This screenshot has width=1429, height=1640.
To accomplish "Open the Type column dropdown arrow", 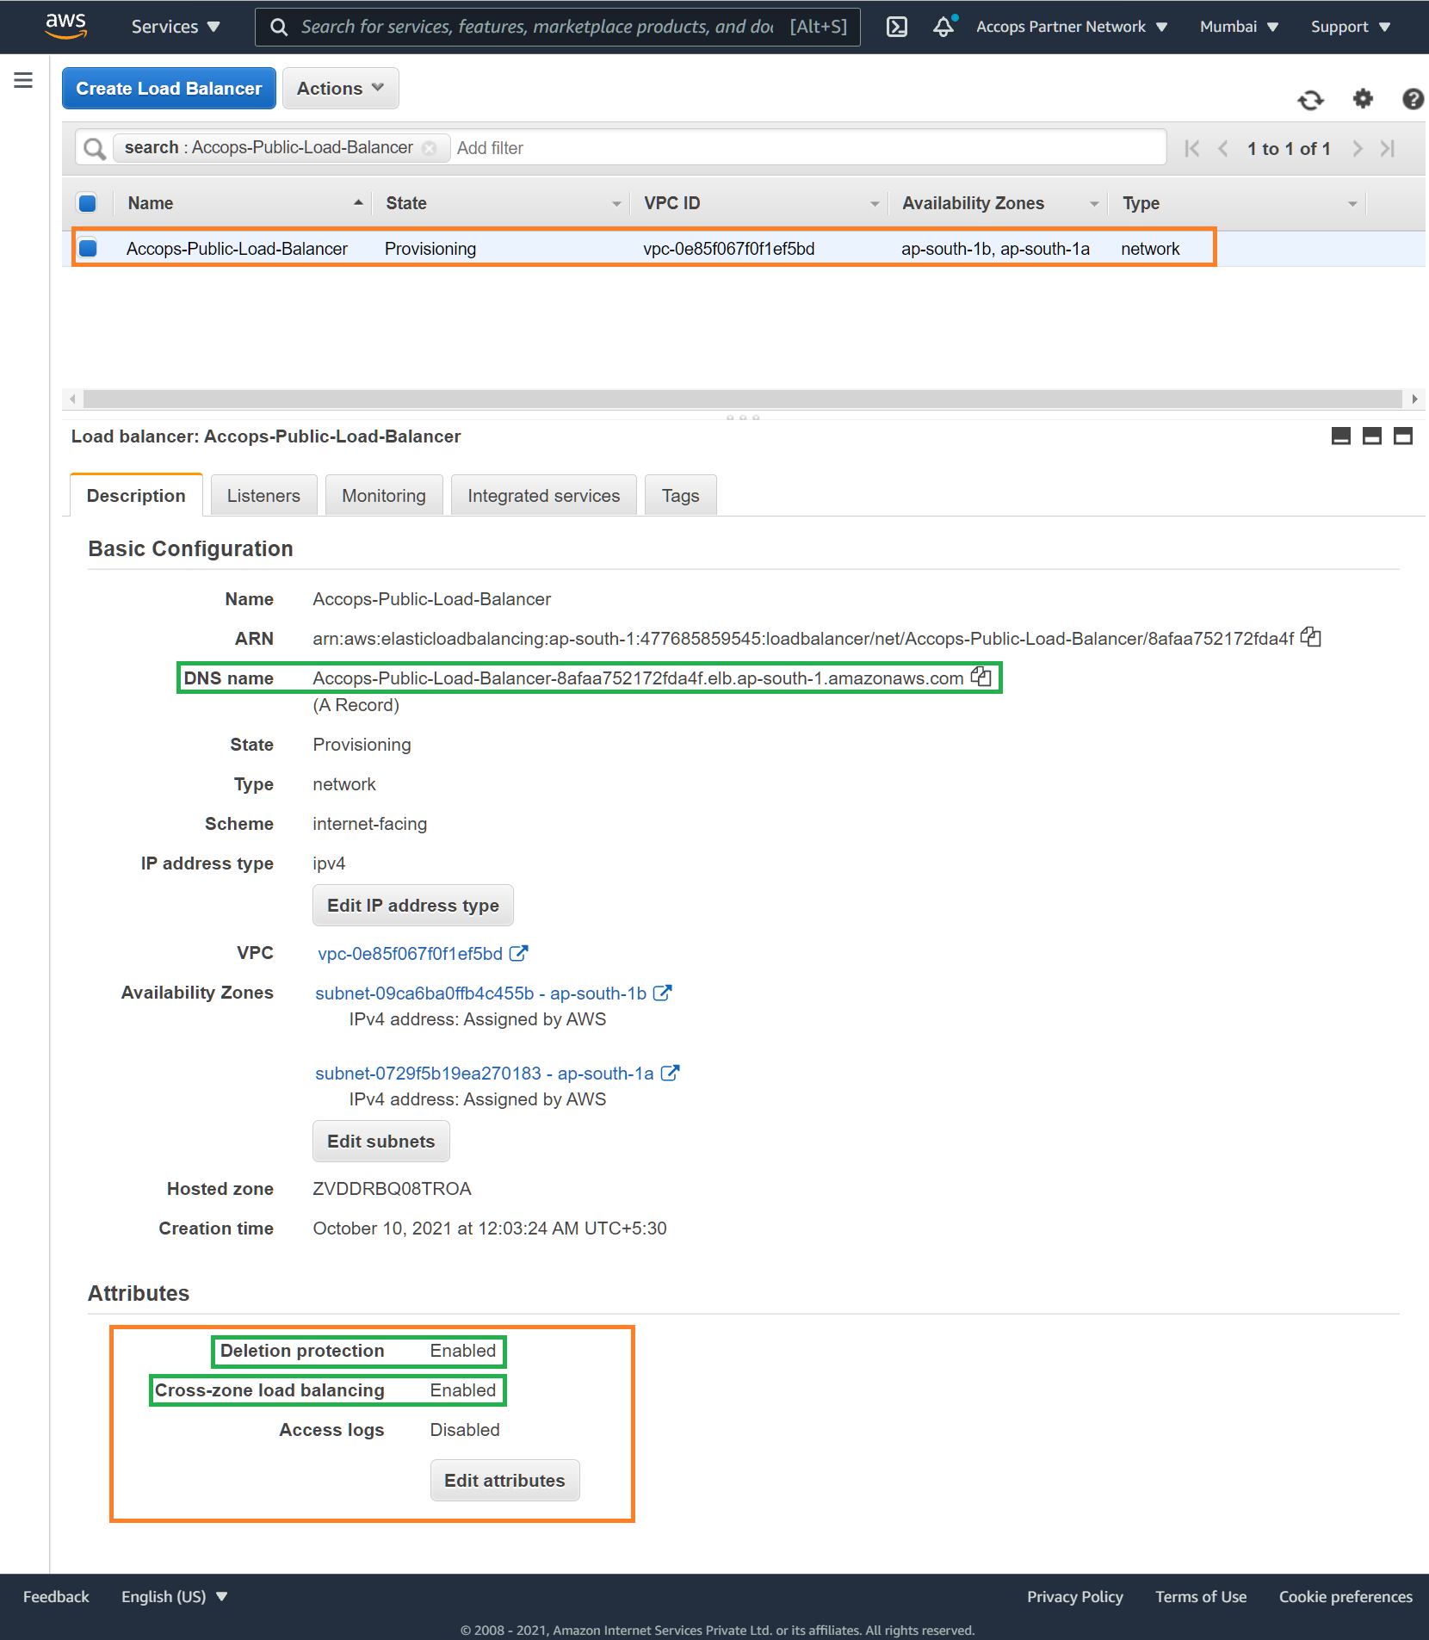I will click(1352, 204).
